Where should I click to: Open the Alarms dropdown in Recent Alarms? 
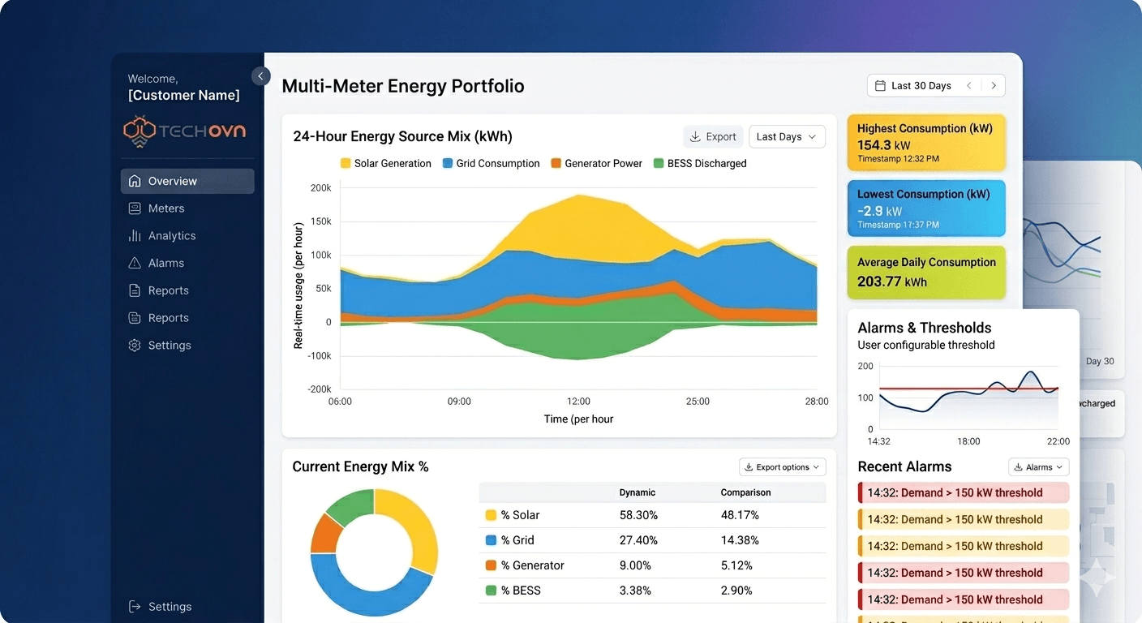coord(1038,466)
